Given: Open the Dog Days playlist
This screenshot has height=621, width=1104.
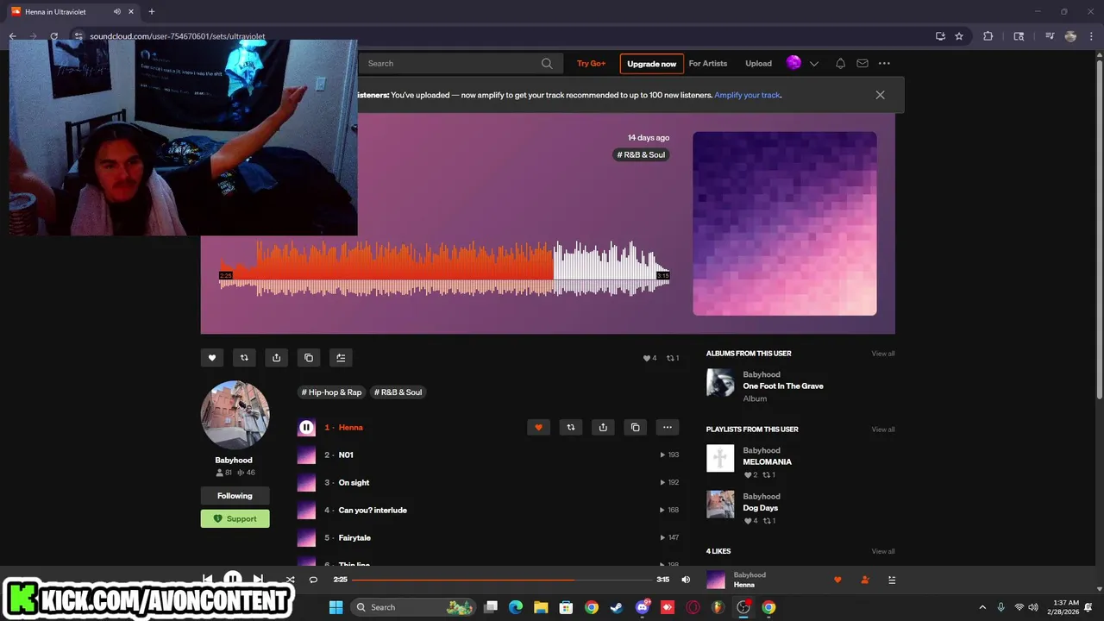Looking at the screenshot, I should 760,508.
